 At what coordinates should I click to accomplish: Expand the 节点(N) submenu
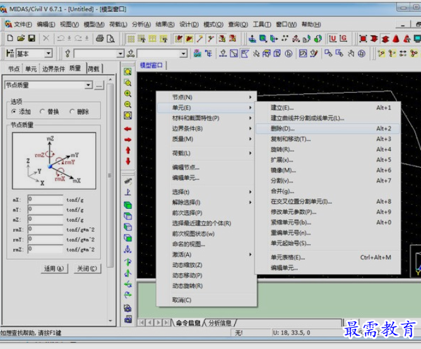click(206, 97)
